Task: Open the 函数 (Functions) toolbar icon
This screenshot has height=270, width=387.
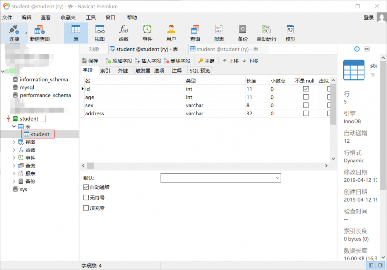Action: (x=124, y=33)
